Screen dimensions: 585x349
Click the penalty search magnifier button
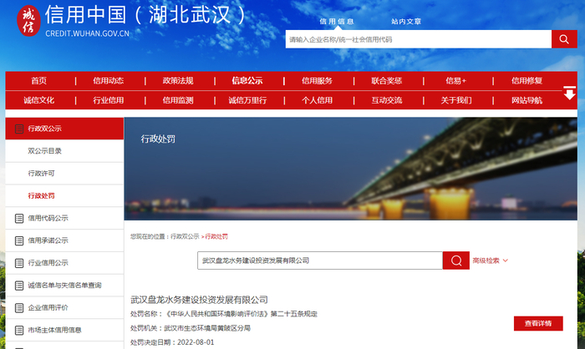pos(456,260)
